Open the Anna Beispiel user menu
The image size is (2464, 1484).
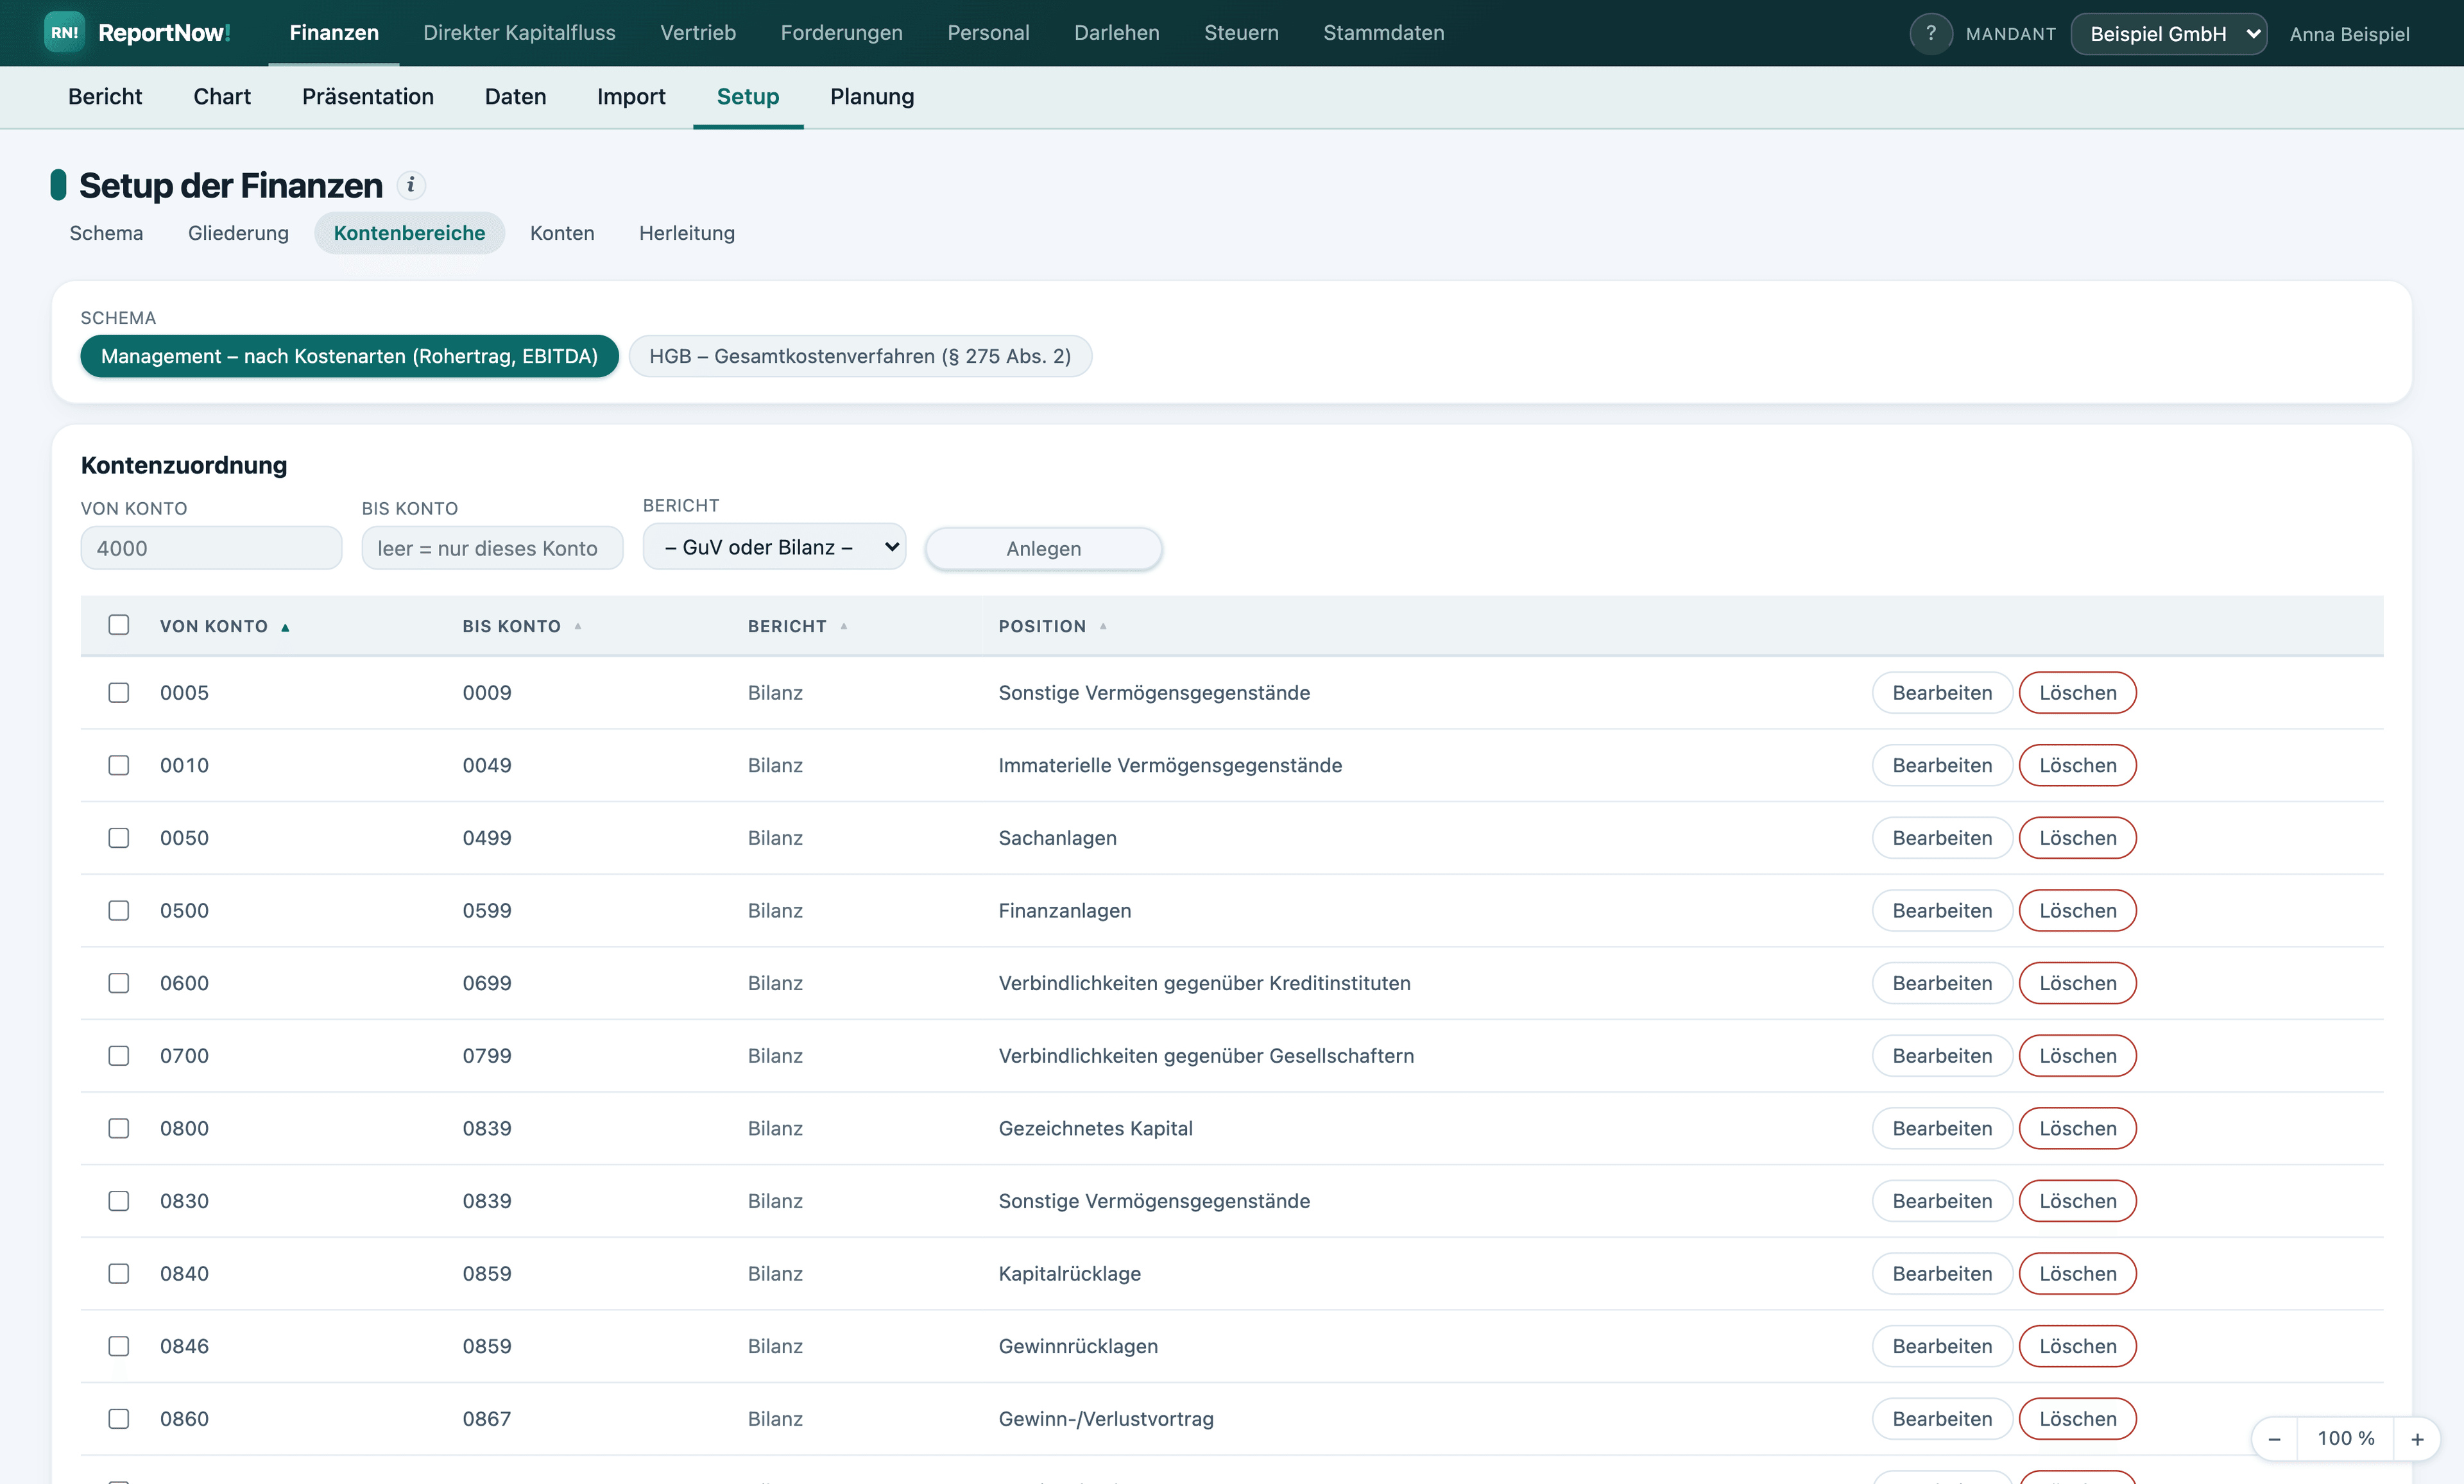tap(2349, 34)
